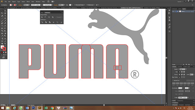Click the Preferences button
Screen dimensions: 195x110
(x=90, y=5)
